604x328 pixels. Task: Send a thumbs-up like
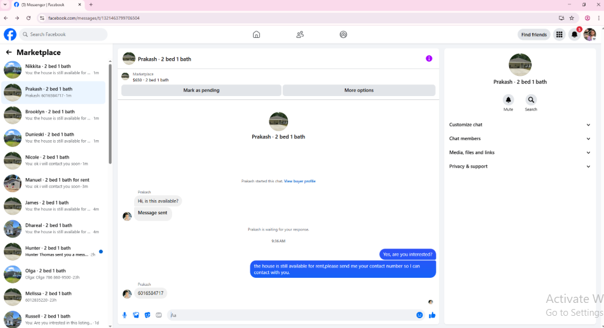pyautogui.click(x=432, y=315)
